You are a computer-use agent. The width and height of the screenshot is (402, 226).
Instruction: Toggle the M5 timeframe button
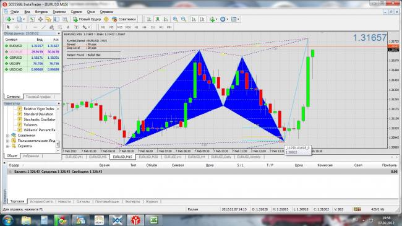111,27
